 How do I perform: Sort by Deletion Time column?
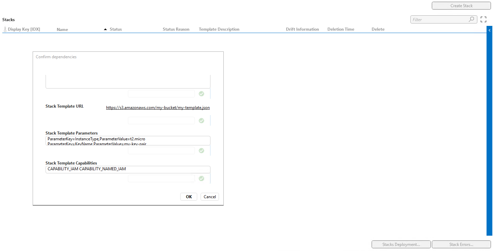point(341,29)
